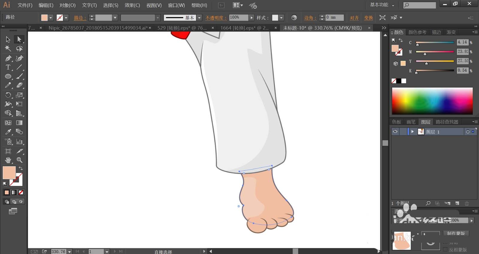The image size is (479, 254).
Task: Enable Draw Normal mode
Action: [7, 202]
